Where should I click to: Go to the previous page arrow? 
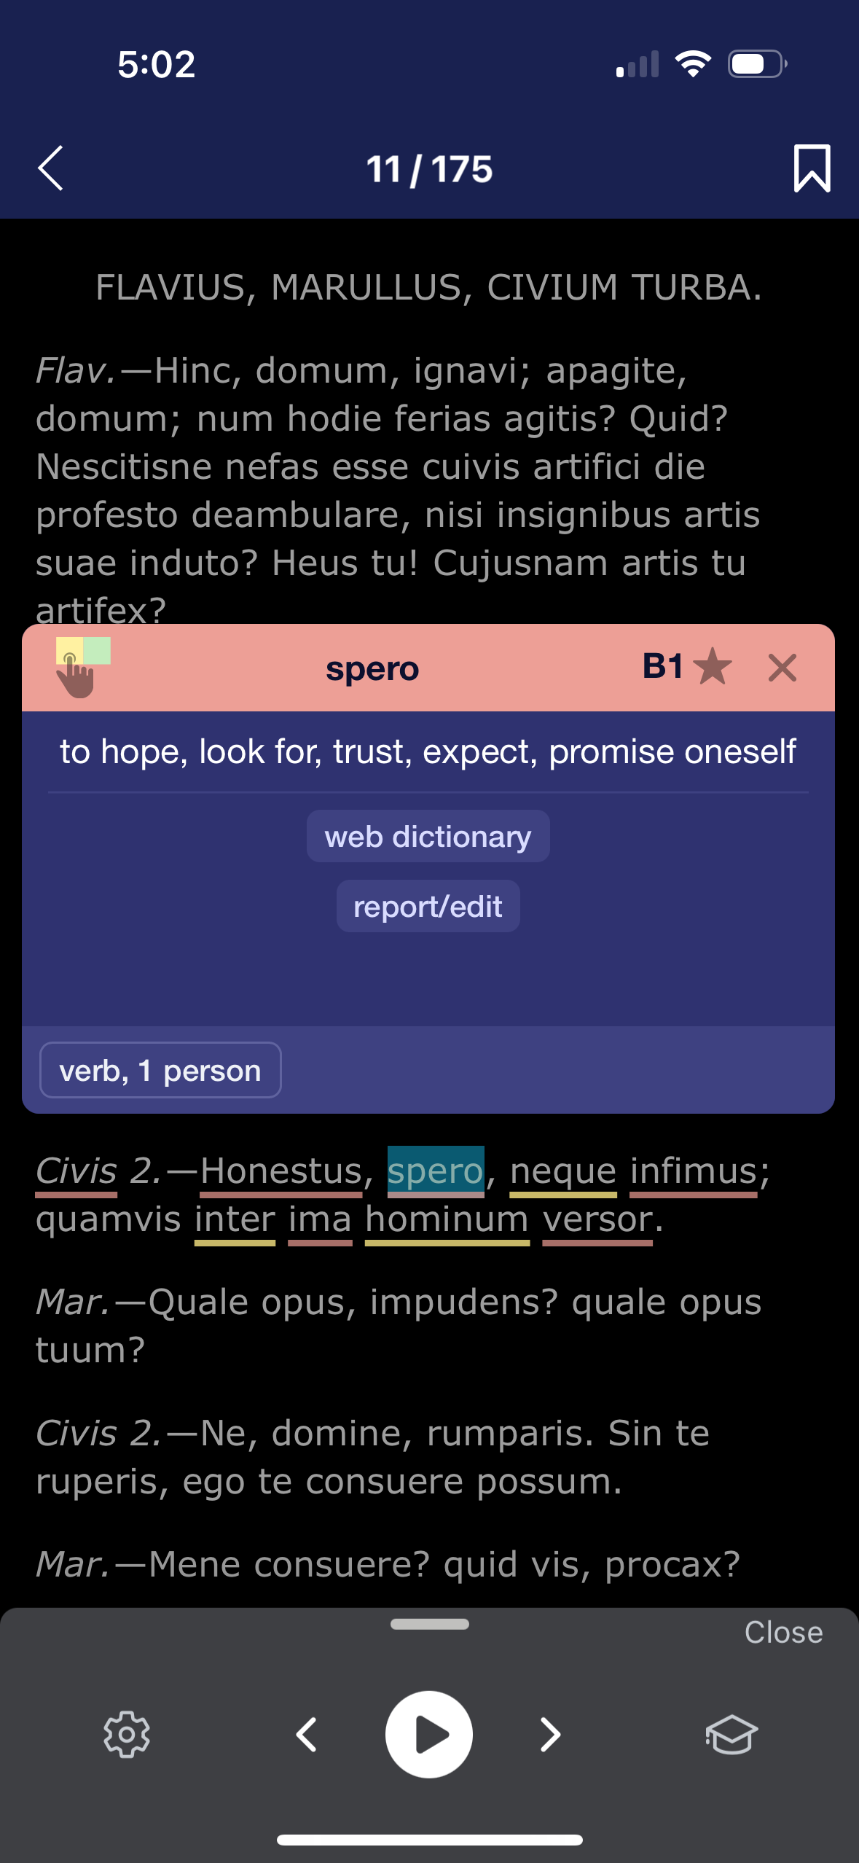point(307,1735)
